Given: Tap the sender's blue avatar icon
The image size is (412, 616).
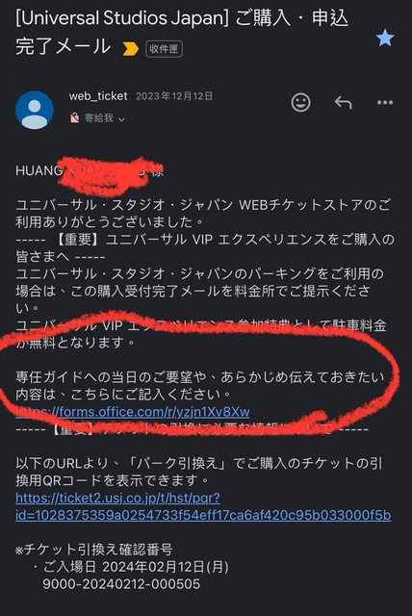Looking at the screenshot, I should [x=35, y=110].
